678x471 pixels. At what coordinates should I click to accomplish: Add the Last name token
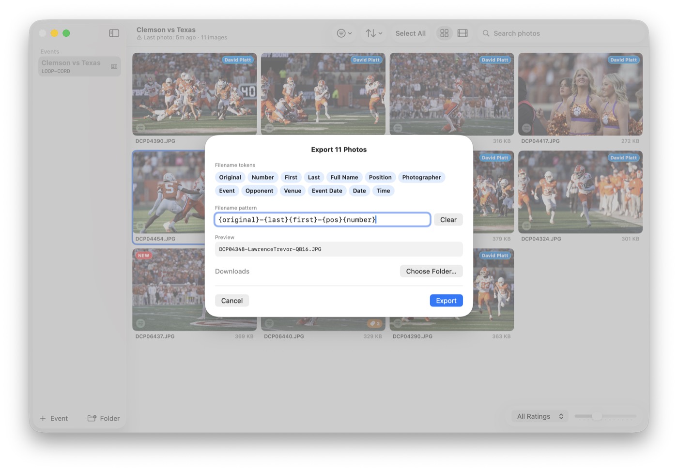coord(314,177)
